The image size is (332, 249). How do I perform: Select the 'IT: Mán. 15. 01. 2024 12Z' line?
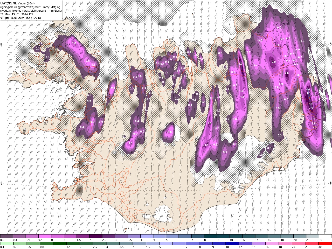[17, 14]
